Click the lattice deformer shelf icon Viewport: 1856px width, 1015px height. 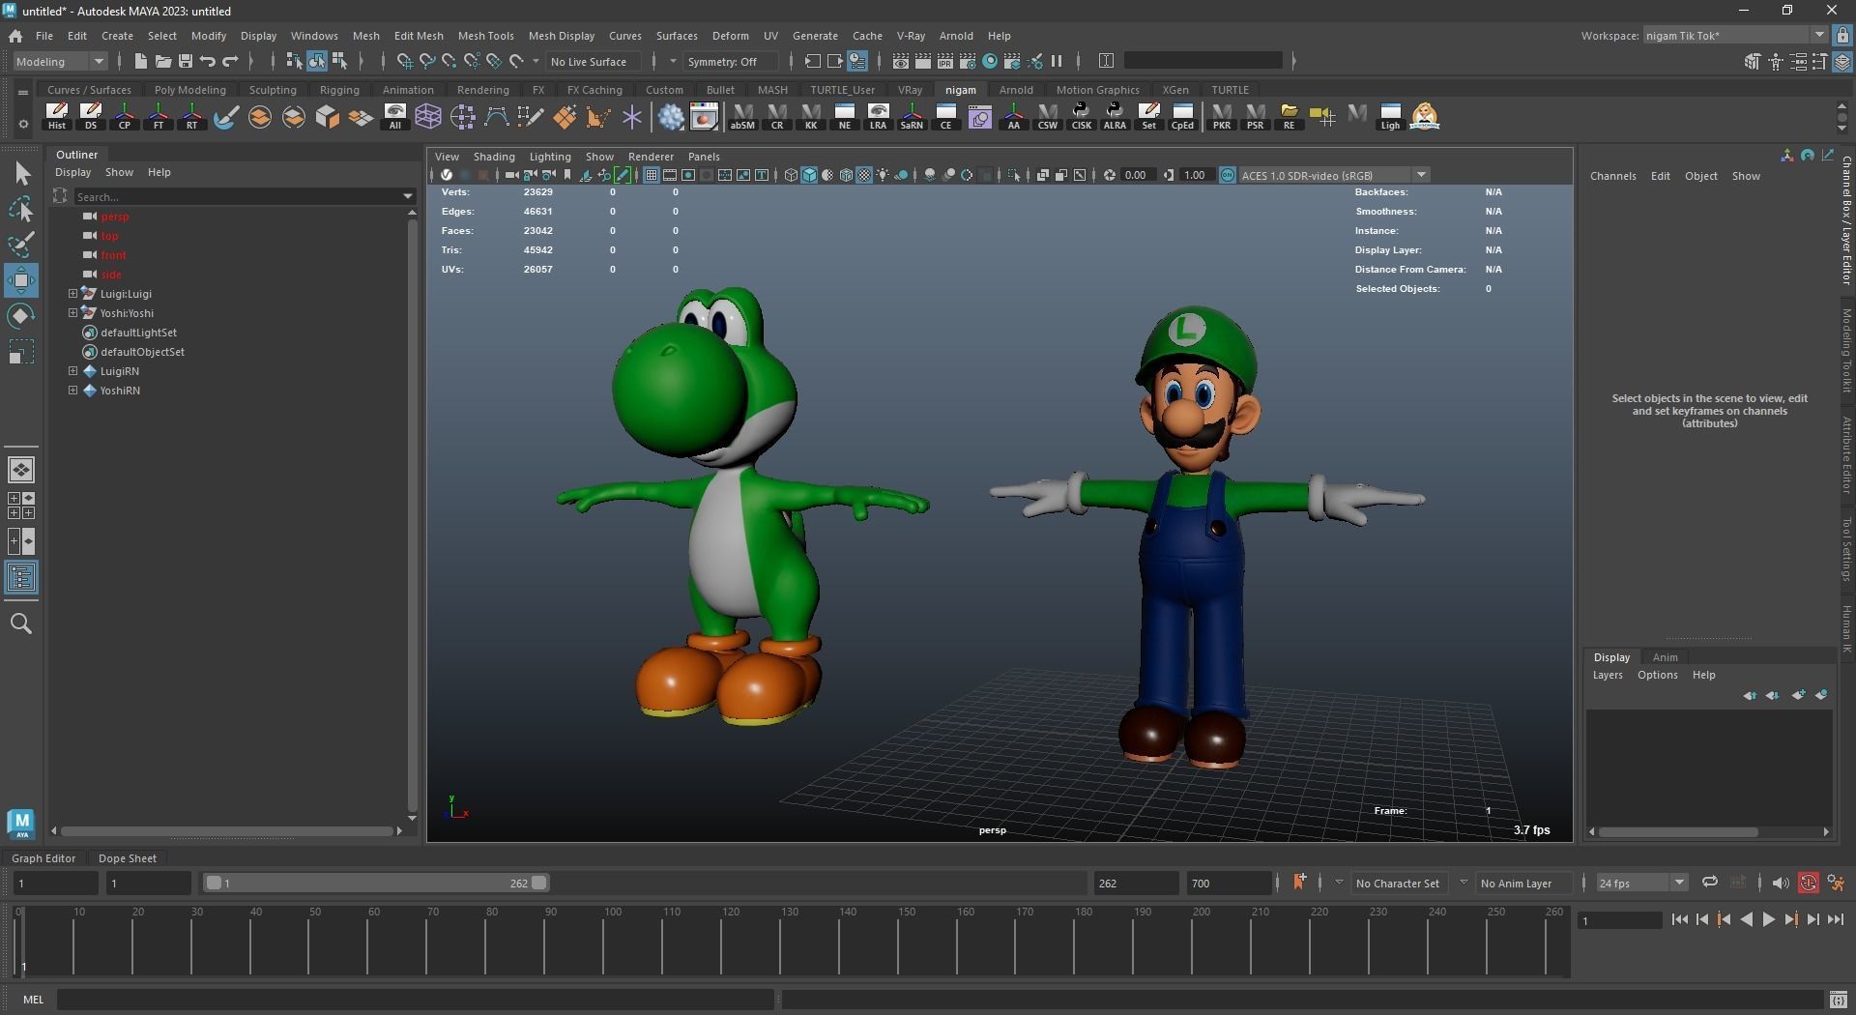pyautogui.click(x=428, y=117)
